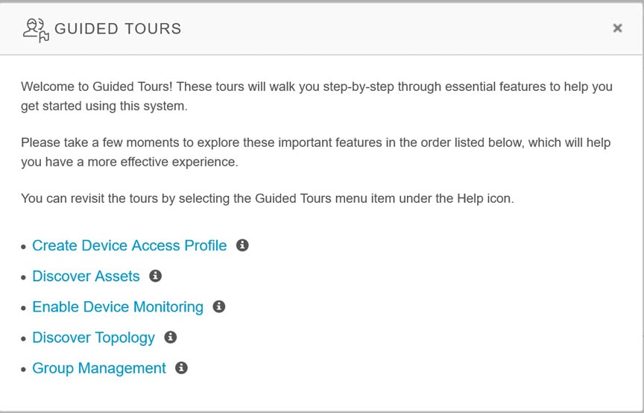Viewport: 644px width, 413px height.
Task: Close the Guided Tours dialog
Action: pyautogui.click(x=617, y=28)
